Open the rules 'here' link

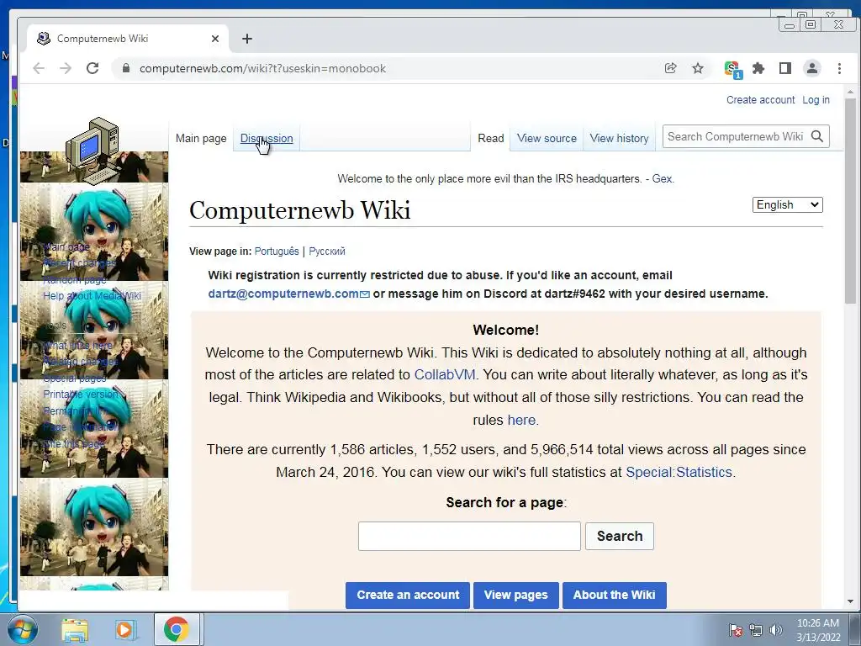[x=521, y=420]
